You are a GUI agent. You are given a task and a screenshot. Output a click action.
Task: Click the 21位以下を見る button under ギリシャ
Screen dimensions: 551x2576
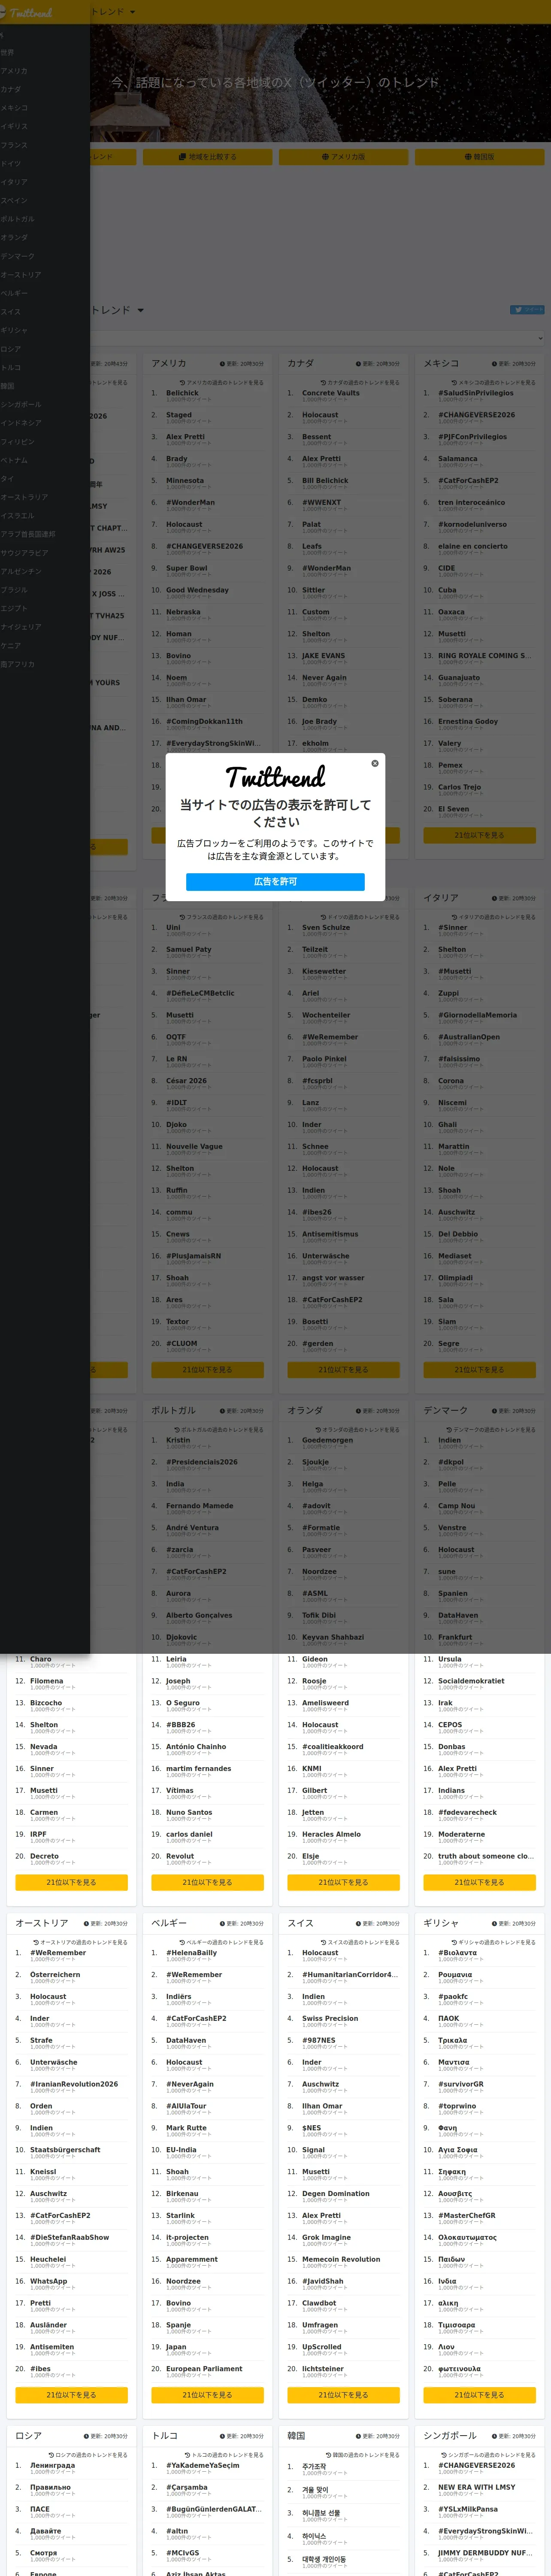479,2395
